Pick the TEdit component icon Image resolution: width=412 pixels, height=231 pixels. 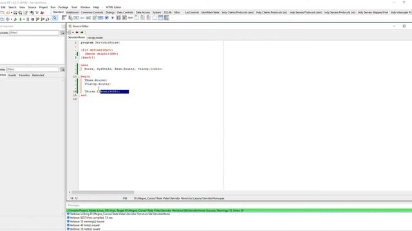pyautogui.click(x=88, y=18)
